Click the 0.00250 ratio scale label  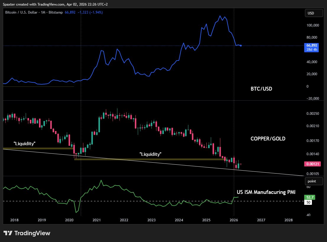coord(313,114)
